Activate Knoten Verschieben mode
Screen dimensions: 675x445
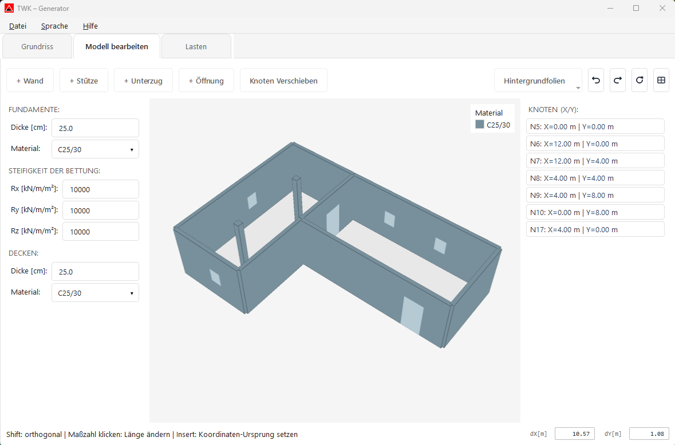click(x=283, y=80)
